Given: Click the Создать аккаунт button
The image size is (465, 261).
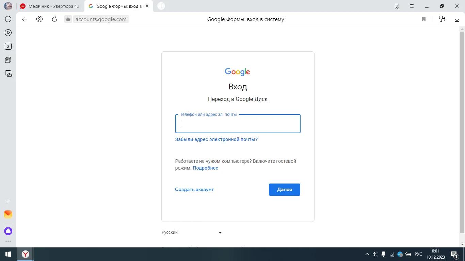Looking at the screenshot, I should [194, 189].
